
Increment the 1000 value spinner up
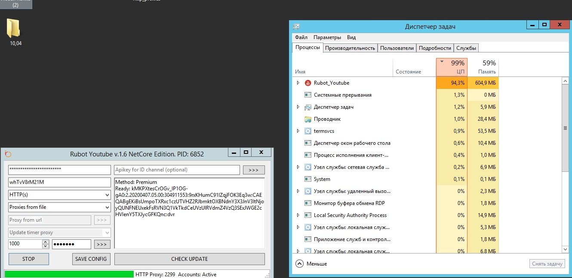coord(46,242)
